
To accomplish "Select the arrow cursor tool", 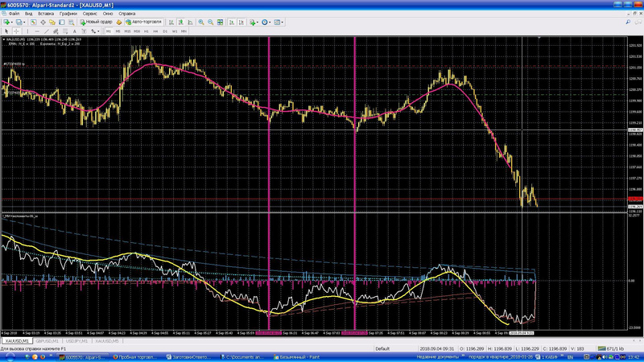I will [6, 31].
